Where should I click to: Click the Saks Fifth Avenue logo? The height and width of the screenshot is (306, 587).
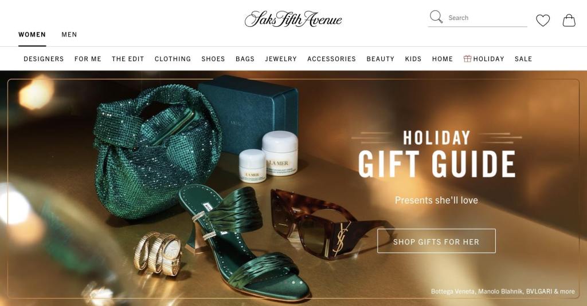293,19
